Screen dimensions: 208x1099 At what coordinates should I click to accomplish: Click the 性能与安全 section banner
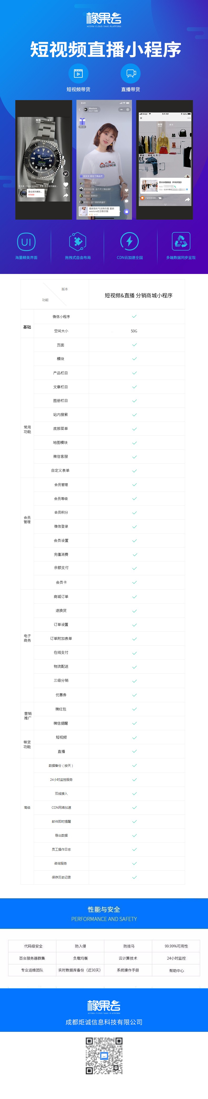tap(104, 913)
